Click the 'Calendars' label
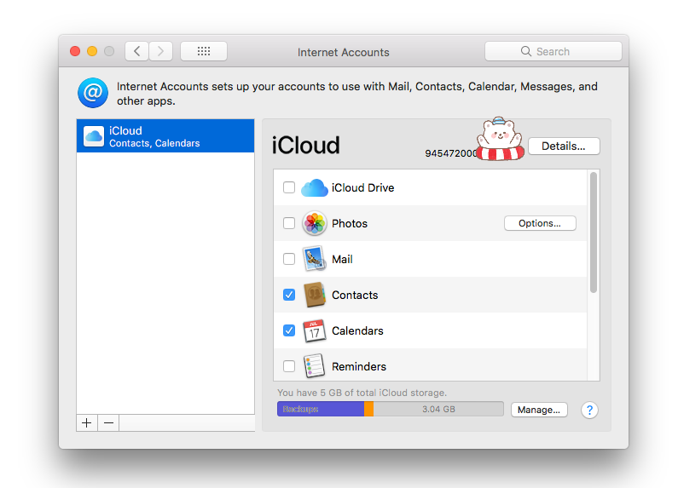 click(357, 330)
